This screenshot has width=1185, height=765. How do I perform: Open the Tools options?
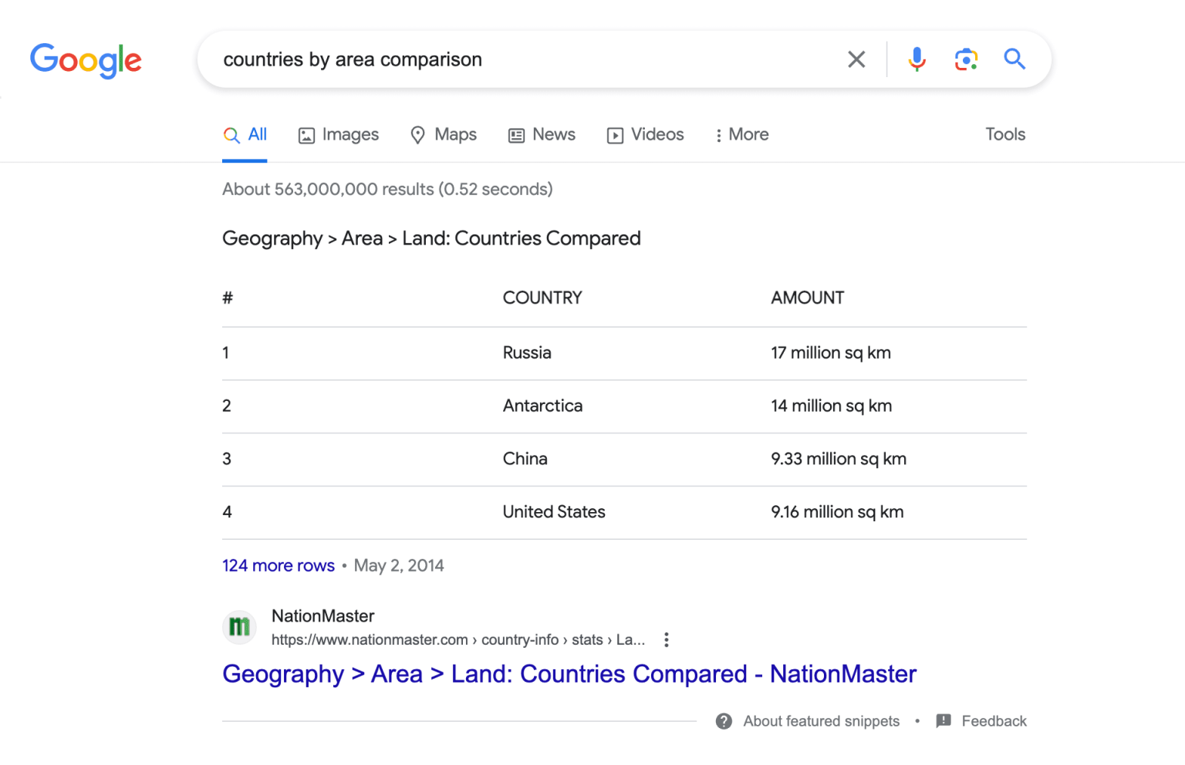click(1004, 134)
